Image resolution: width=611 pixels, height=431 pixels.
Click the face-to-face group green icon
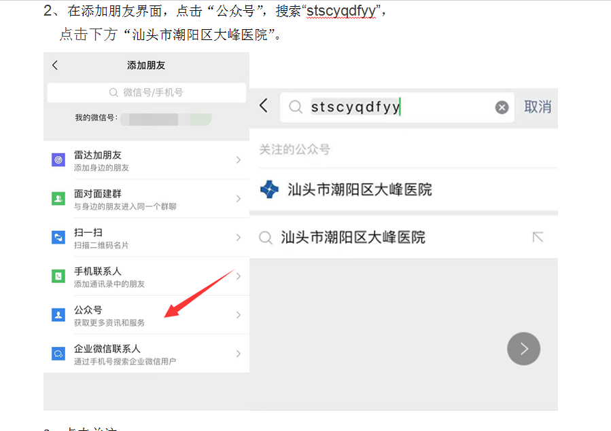[58, 198]
